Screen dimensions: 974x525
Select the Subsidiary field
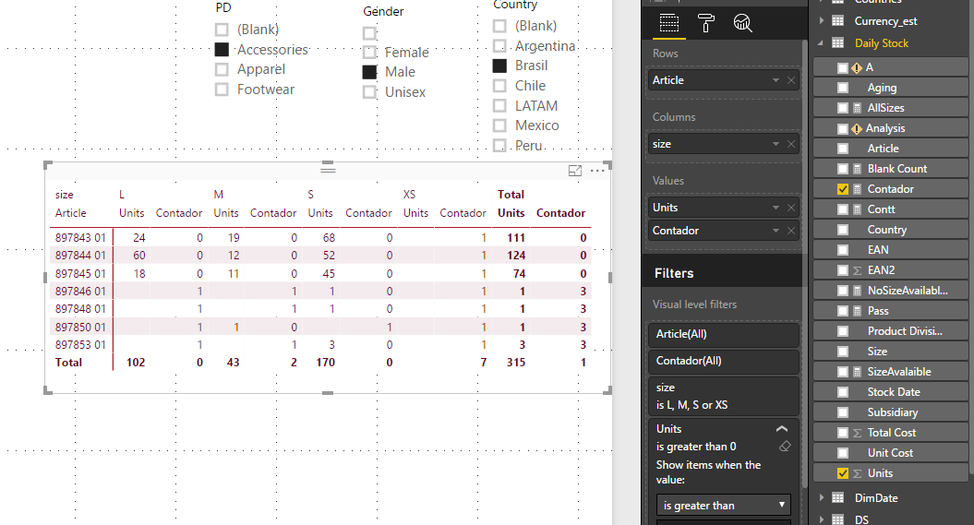pyautogui.click(x=892, y=412)
